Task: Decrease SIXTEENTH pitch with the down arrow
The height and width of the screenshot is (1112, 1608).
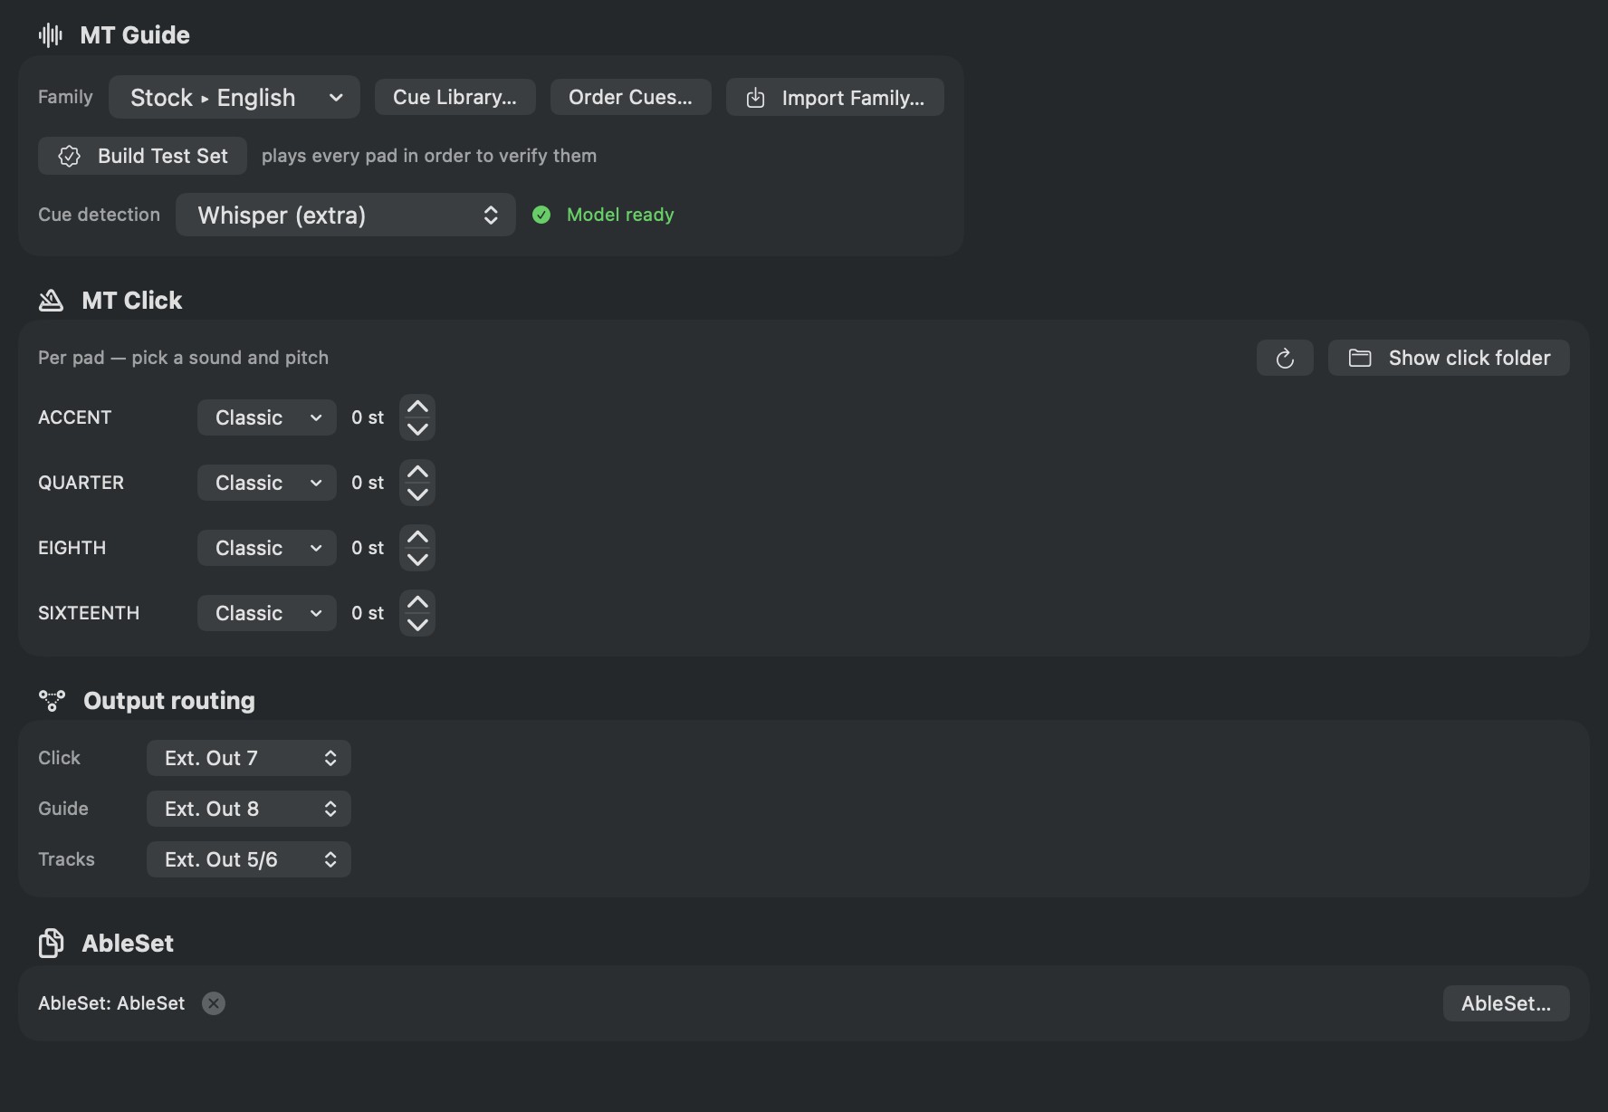Action: point(417,625)
